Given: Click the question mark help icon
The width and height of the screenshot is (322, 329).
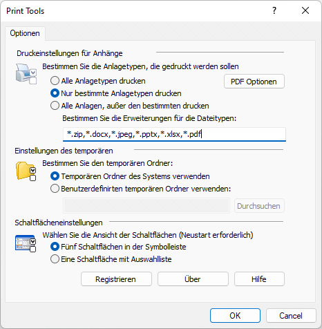Looking at the screenshot, I should point(274,10).
